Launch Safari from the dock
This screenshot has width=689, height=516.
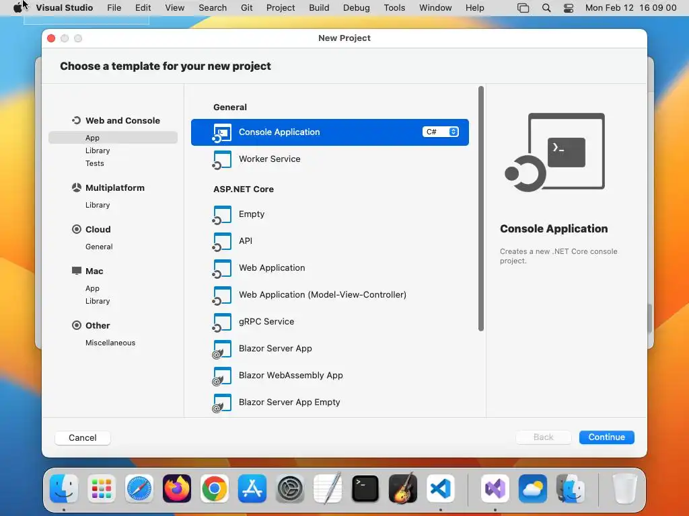pos(139,488)
